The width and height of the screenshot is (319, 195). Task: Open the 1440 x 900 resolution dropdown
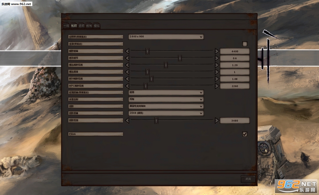point(166,37)
